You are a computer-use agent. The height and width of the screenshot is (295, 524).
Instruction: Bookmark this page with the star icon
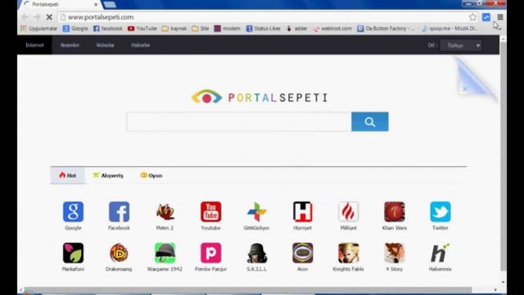pos(472,17)
